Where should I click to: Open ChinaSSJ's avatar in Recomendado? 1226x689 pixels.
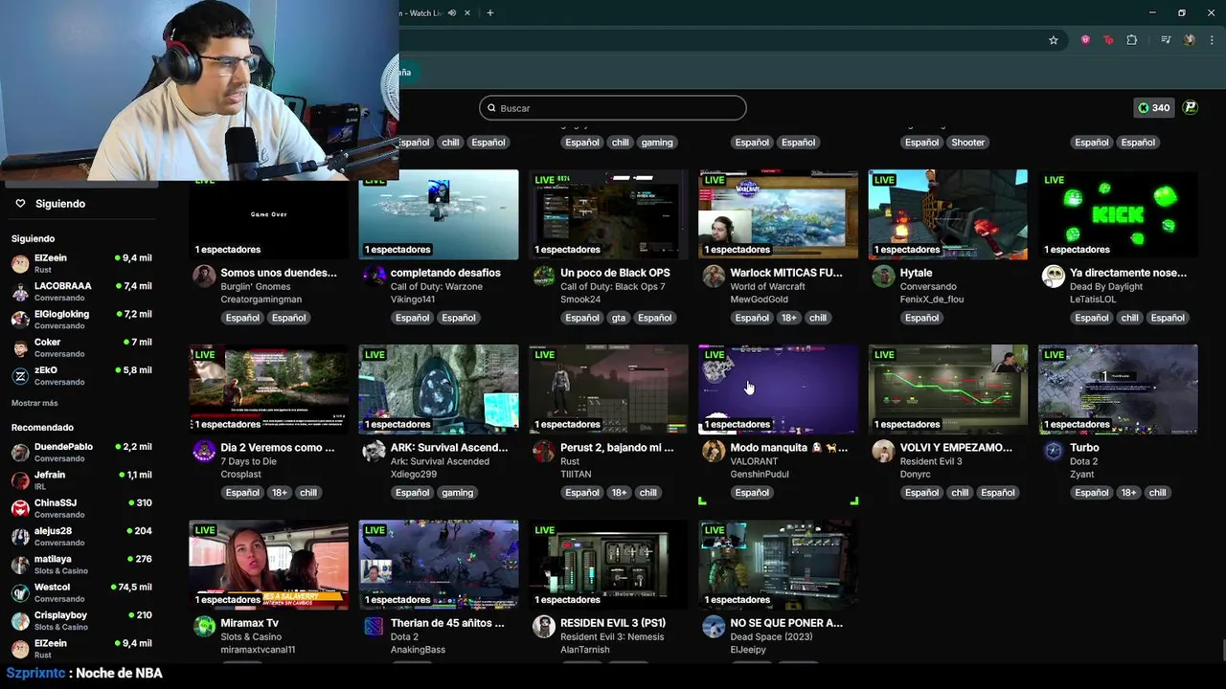pos(20,509)
